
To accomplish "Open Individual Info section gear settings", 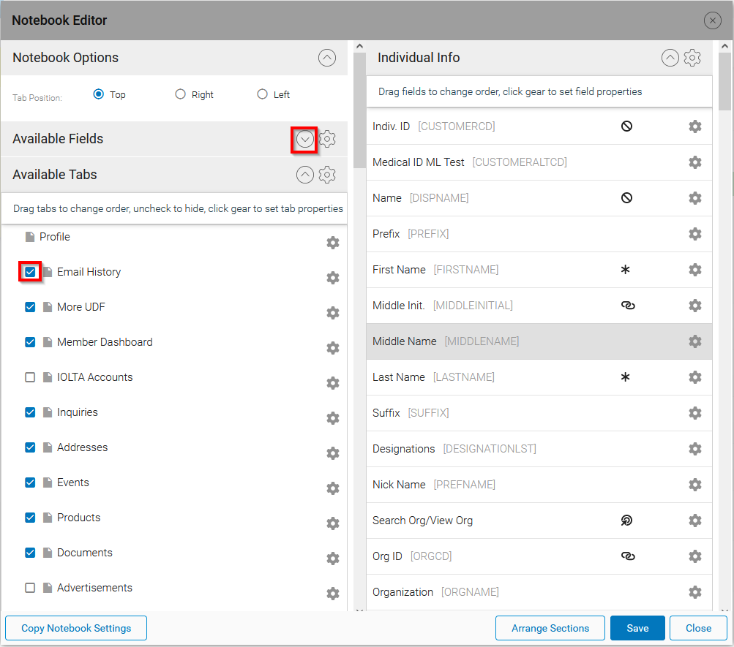I will point(692,58).
